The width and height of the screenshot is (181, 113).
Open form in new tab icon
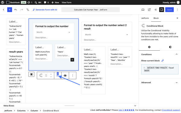pyautogui.click(x=149, y=10)
